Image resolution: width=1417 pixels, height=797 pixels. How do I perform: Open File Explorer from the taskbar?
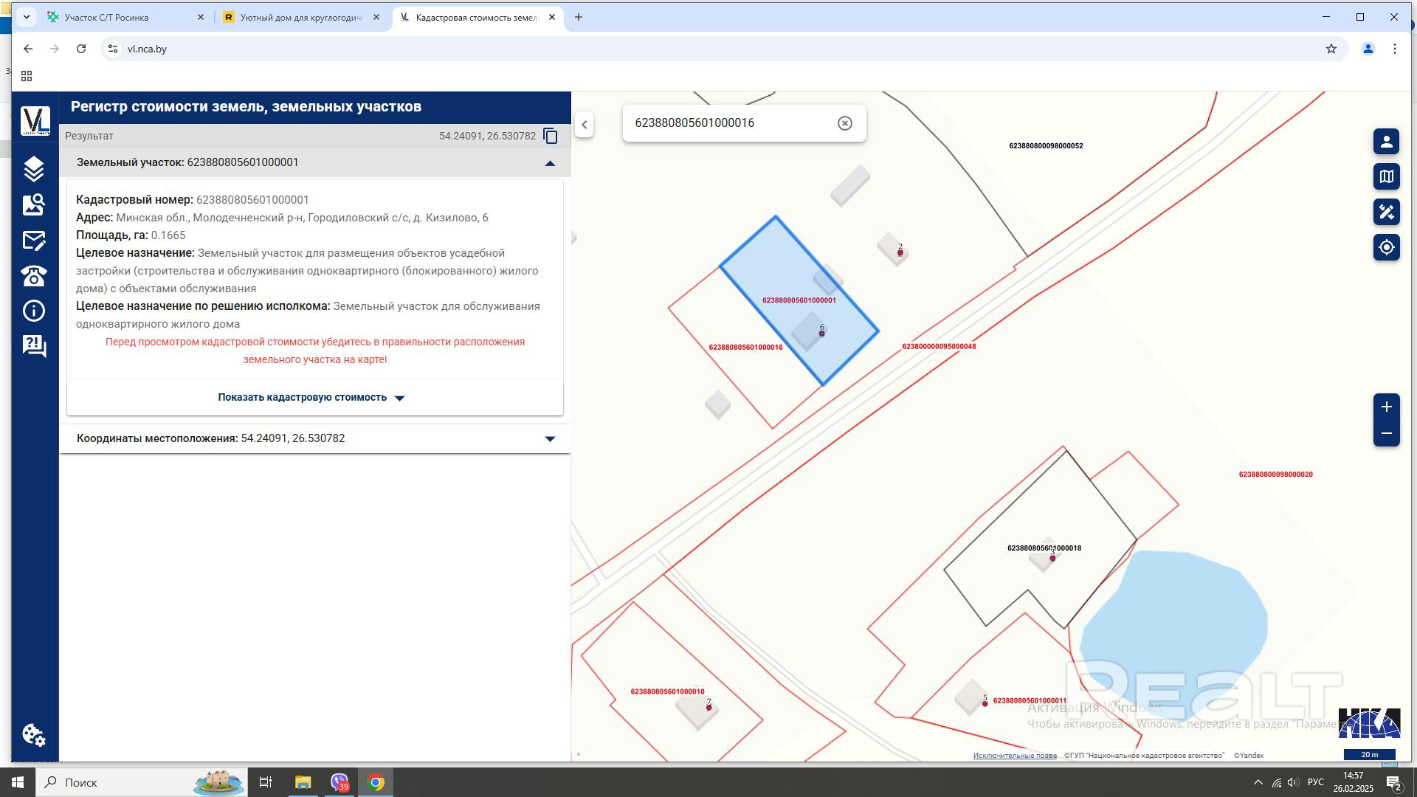tap(303, 782)
